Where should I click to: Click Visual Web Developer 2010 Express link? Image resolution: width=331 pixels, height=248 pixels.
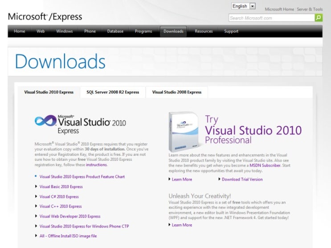70,216
